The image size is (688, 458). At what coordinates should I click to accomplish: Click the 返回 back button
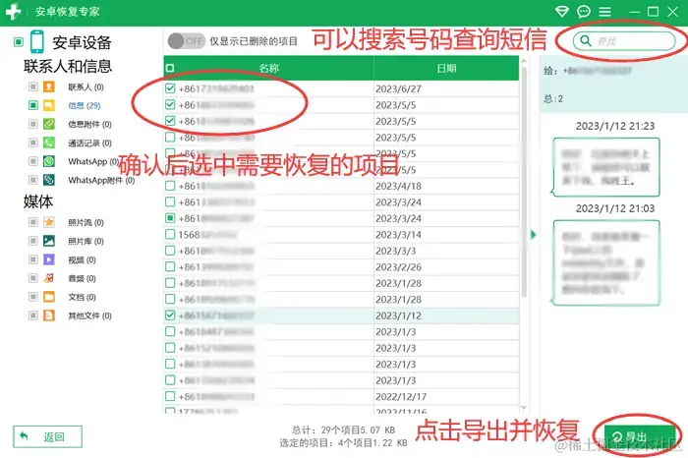click(x=47, y=436)
